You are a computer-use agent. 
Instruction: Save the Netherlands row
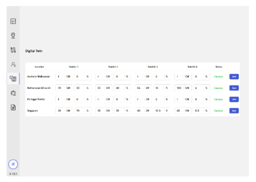pos(234,88)
